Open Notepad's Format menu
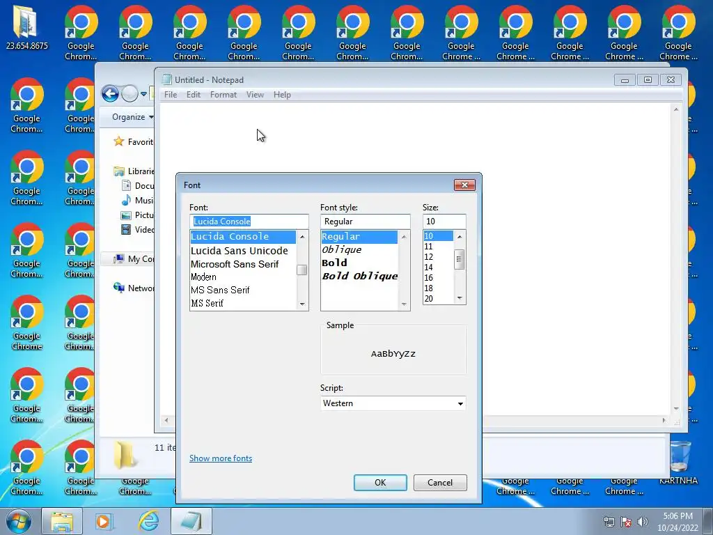 224,95
